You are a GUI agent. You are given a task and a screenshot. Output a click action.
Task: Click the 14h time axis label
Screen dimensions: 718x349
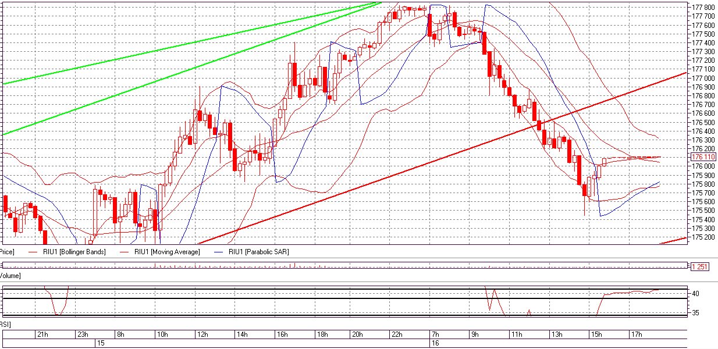coord(242,334)
